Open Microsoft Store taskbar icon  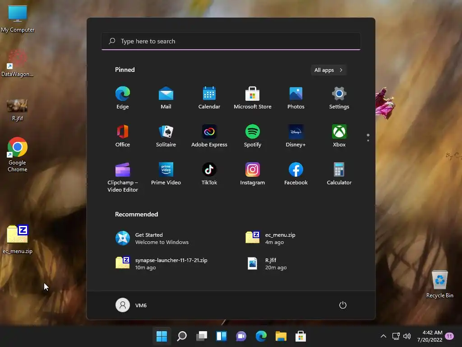pos(300,336)
